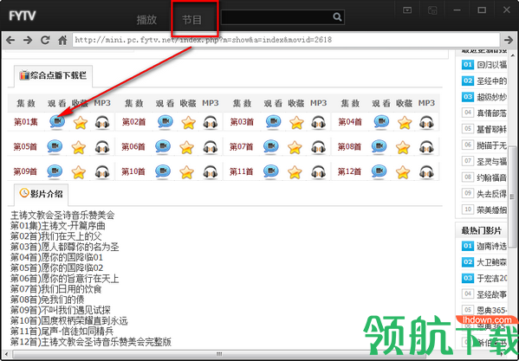Select the 综合点播下载栏 tab

point(54,75)
